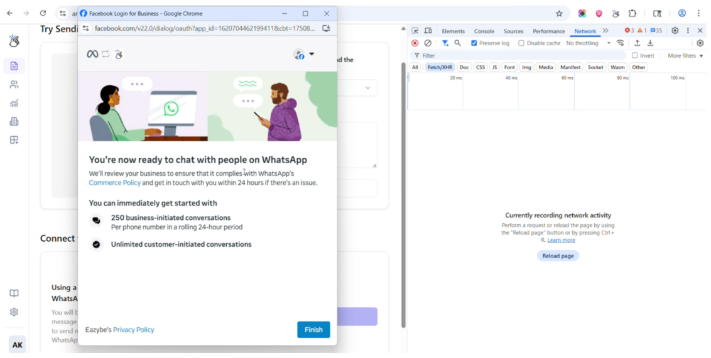Click the import HAR upload icon
The width and height of the screenshot is (711, 358).
coord(637,43)
